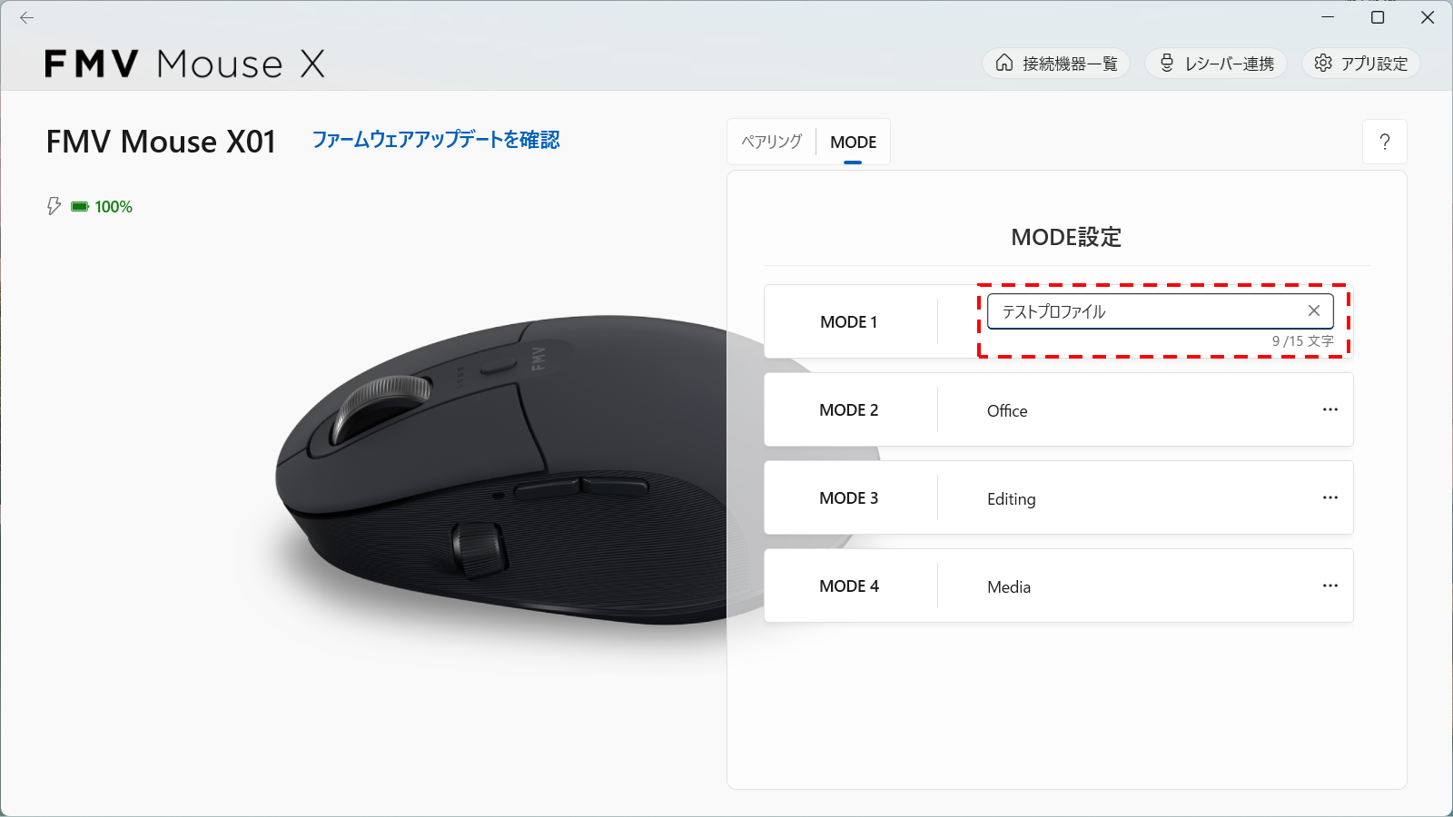Minimize the application window
The width and height of the screenshot is (1453, 817).
(x=1328, y=17)
